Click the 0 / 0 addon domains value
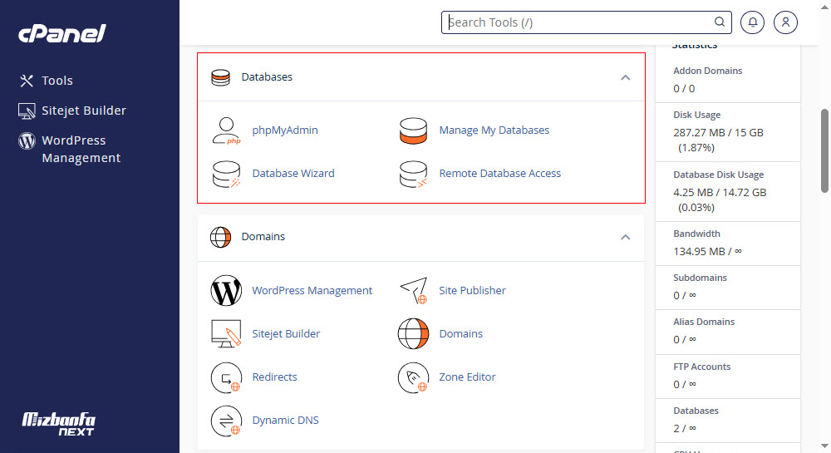The height and width of the screenshot is (453, 831). [684, 88]
